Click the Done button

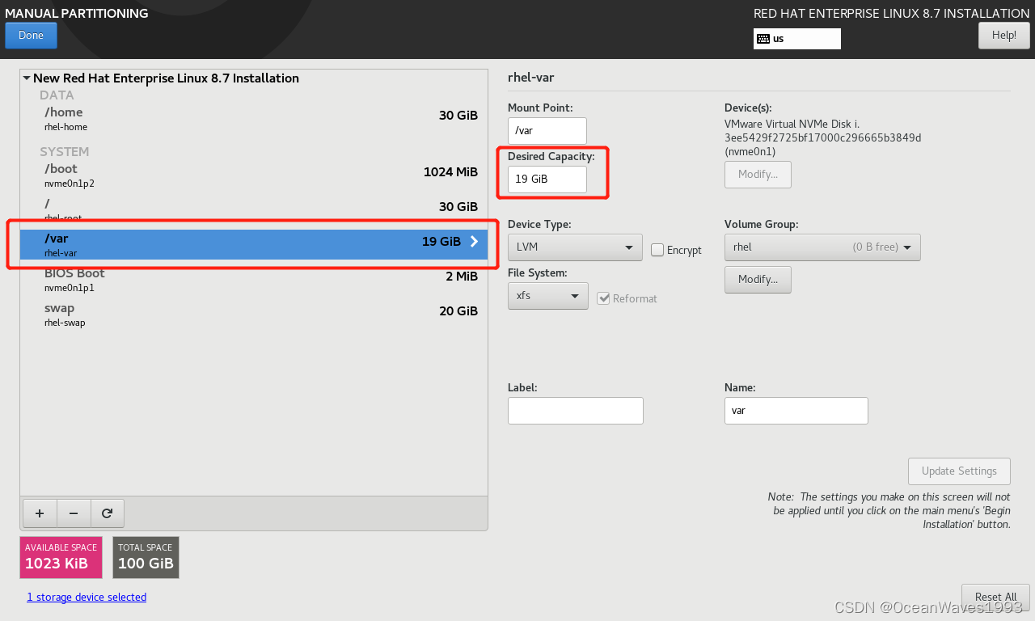31,36
